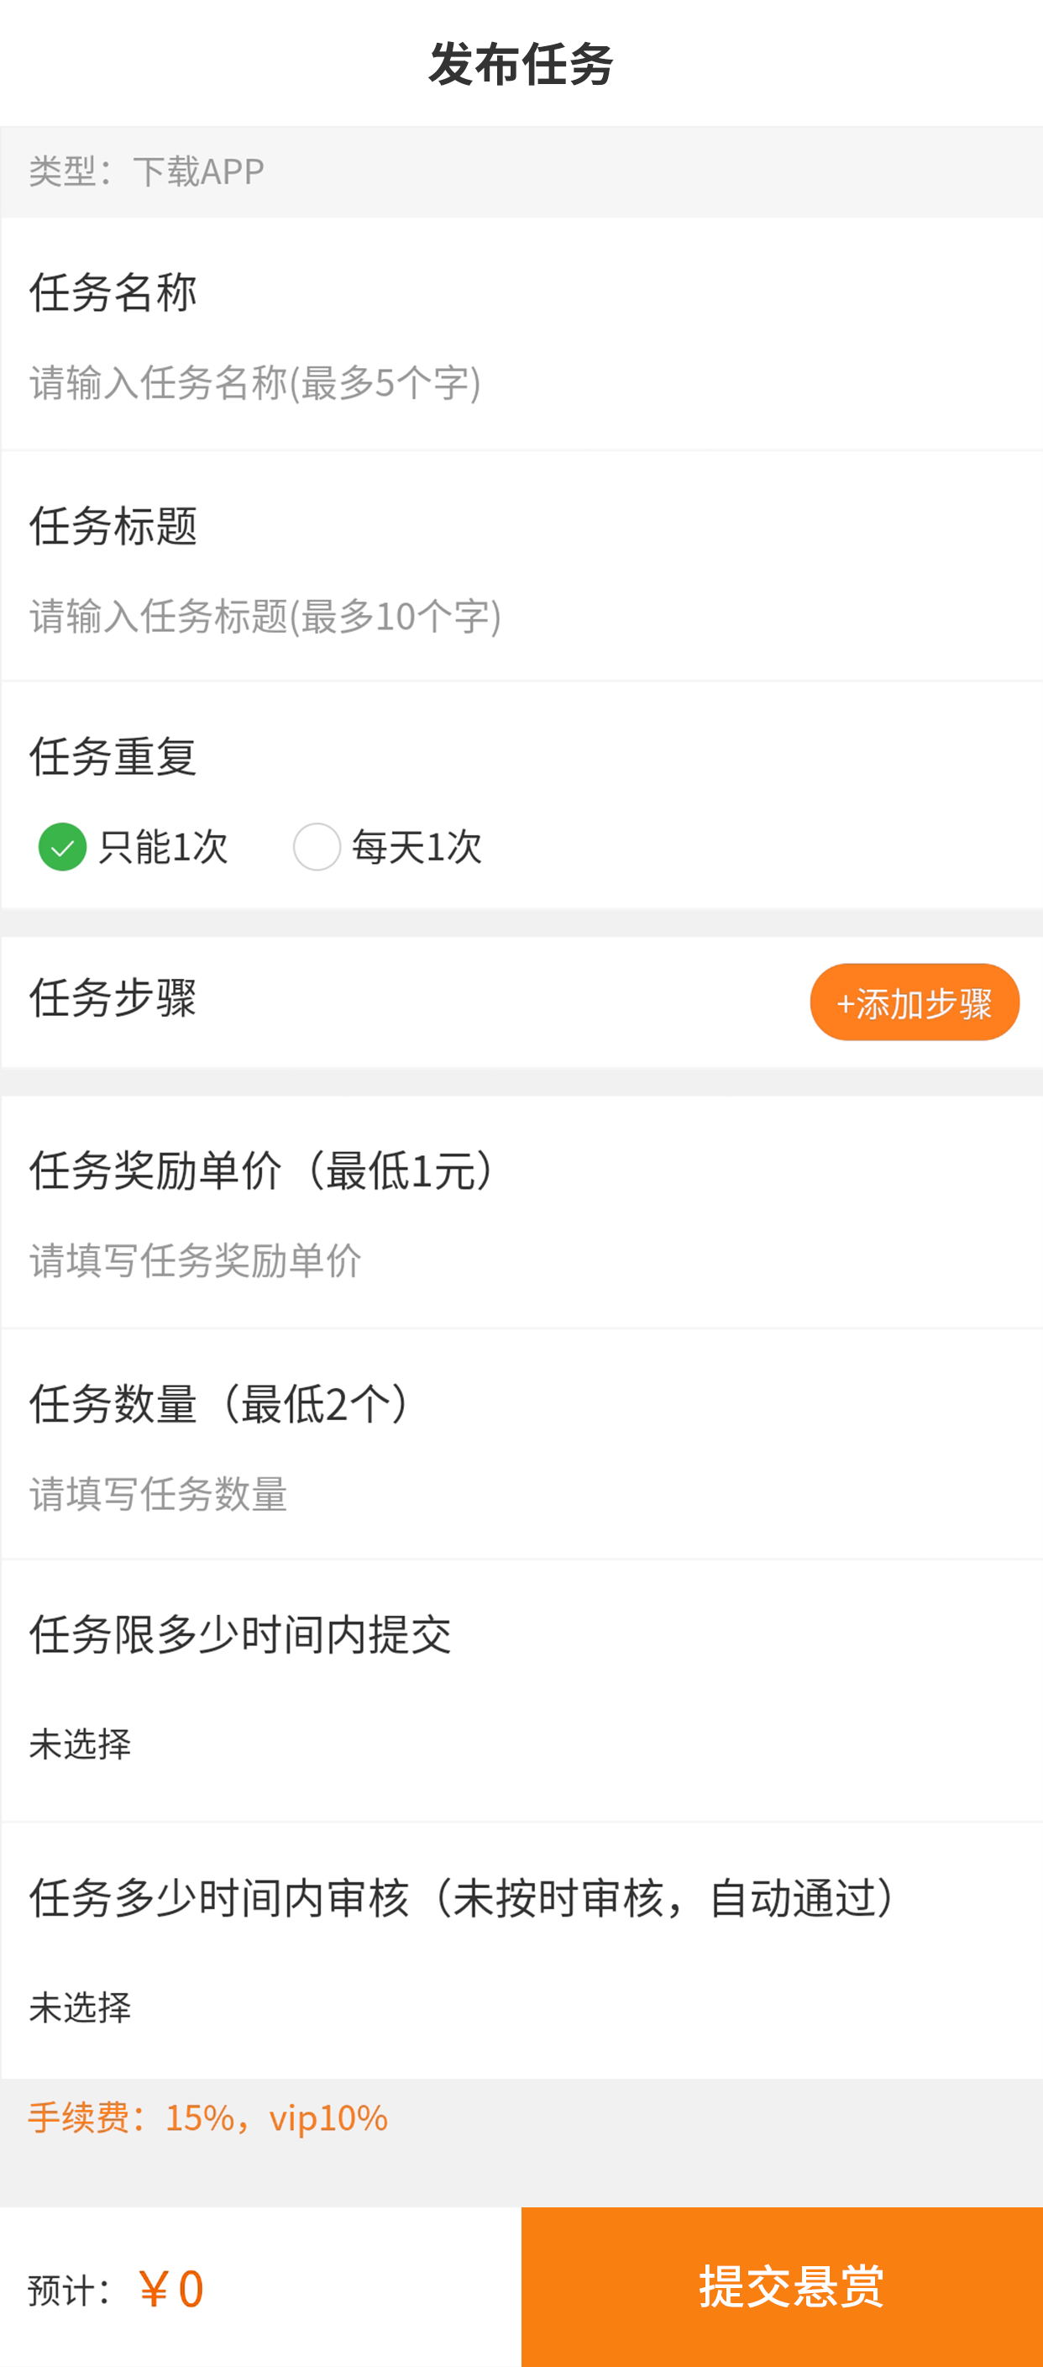The image size is (1043, 2367).
Task: Tap the 任务多少时间内审核 heading
Action: pyautogui.click(x=464, y=1898)
